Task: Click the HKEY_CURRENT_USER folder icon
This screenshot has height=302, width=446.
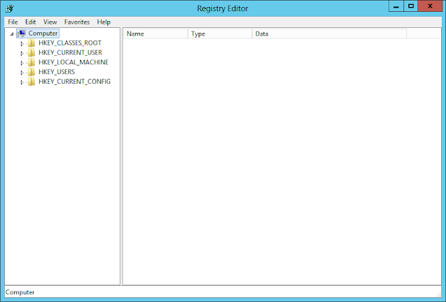Action: click(x=31, y=52)
